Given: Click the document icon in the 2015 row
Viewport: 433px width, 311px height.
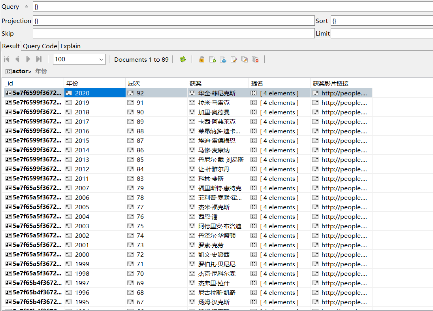Looking at the screenshot, I should [9, 140].
